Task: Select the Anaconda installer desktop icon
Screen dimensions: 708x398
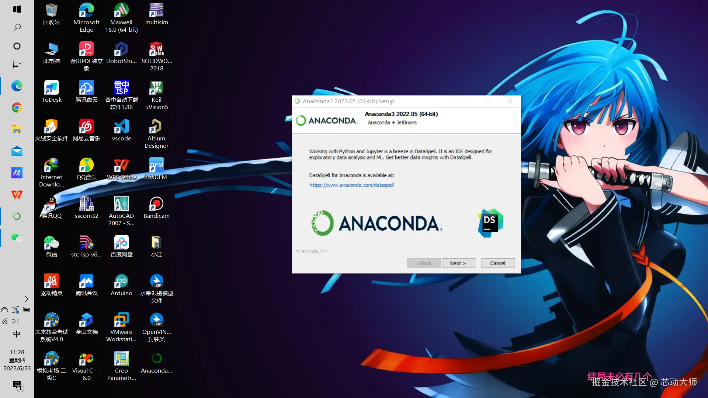Action: pyautogui.click(x=156, y=363)
